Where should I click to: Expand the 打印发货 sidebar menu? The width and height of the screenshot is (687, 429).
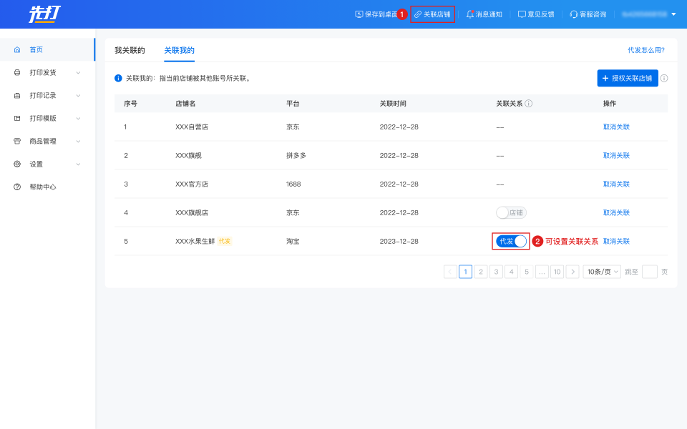48,72
